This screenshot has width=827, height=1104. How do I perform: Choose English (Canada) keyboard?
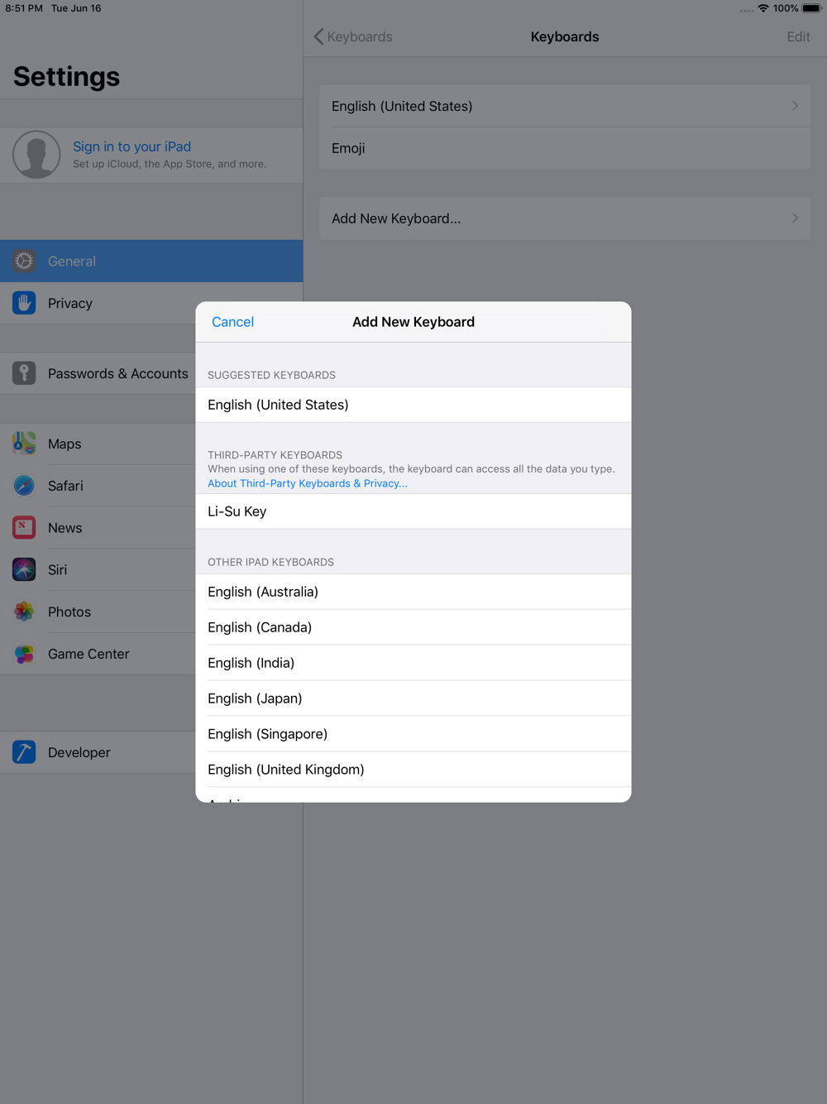coord(413,627)
